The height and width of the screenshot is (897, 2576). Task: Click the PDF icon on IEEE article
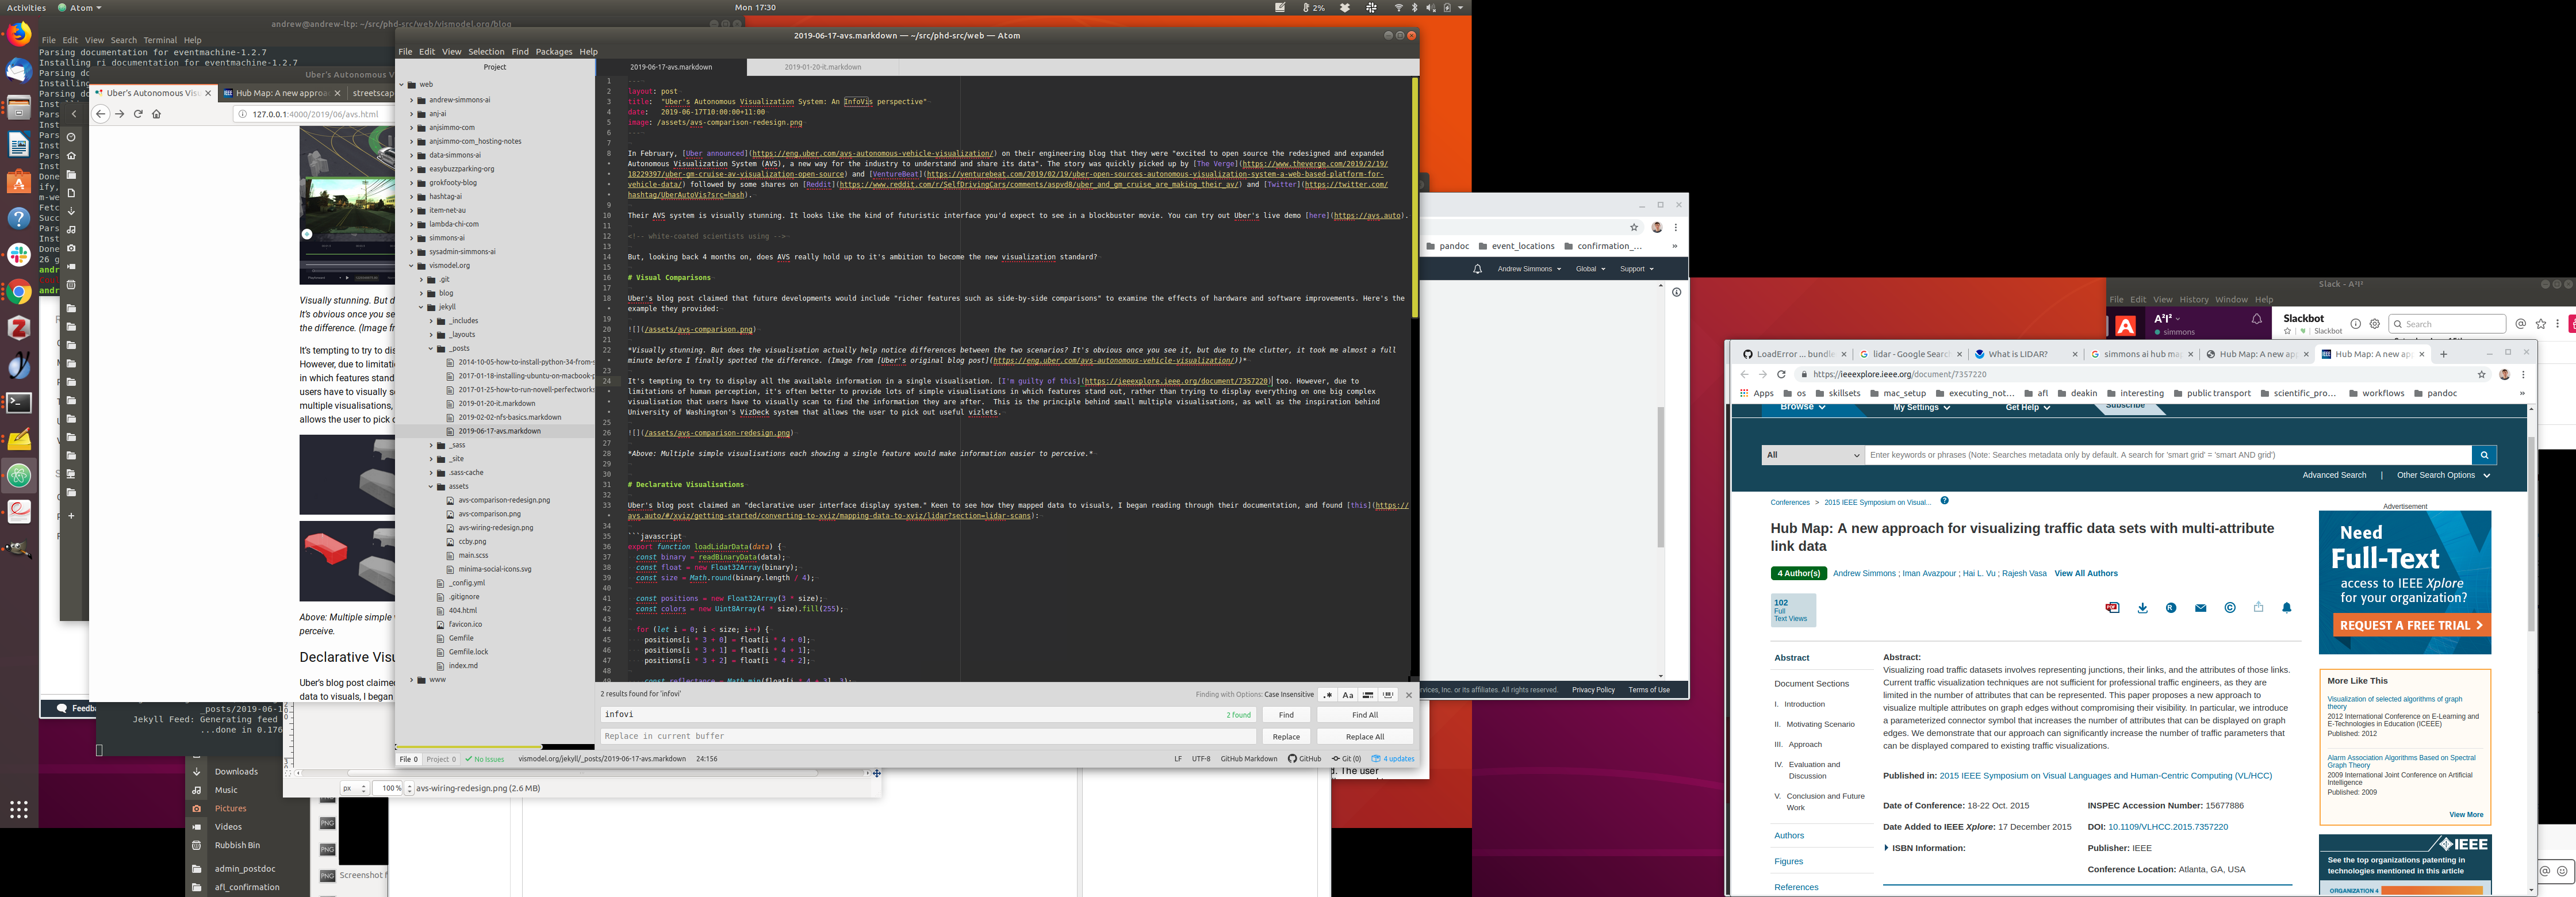tap(2112, 608)
